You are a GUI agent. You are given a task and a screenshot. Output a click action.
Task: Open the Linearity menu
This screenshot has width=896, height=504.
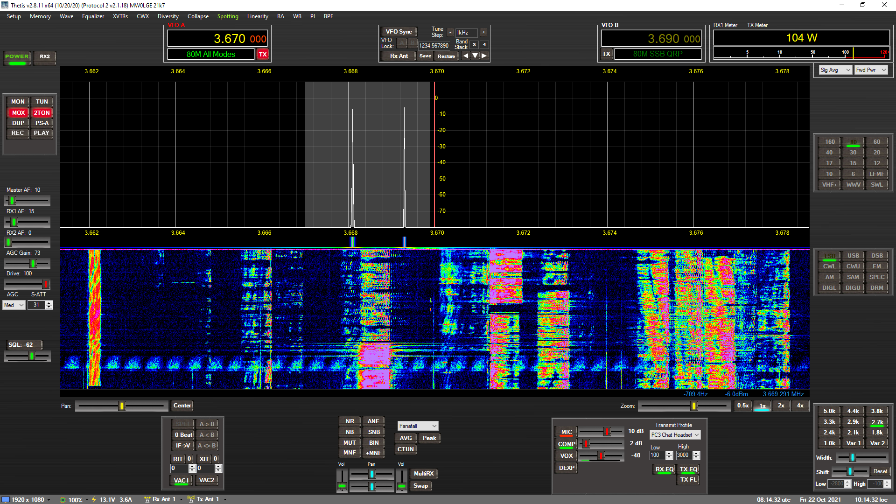click(x=258, y=16)
